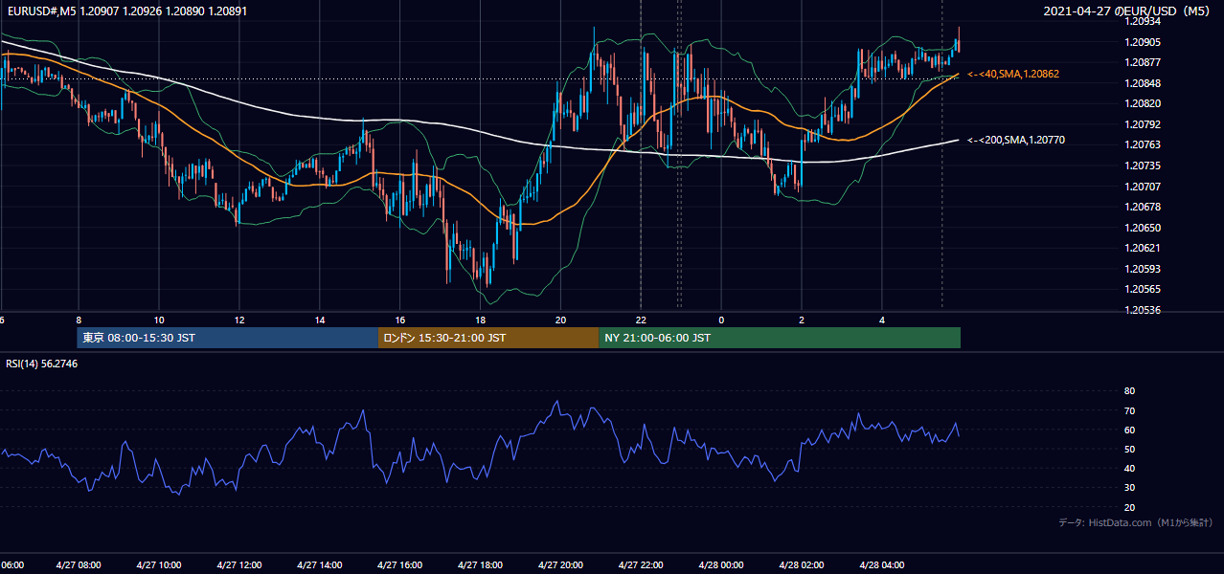1224x574 pixels.
Task: Click the 30 level on the RSI scale
Action: [x=1129, y=488]
